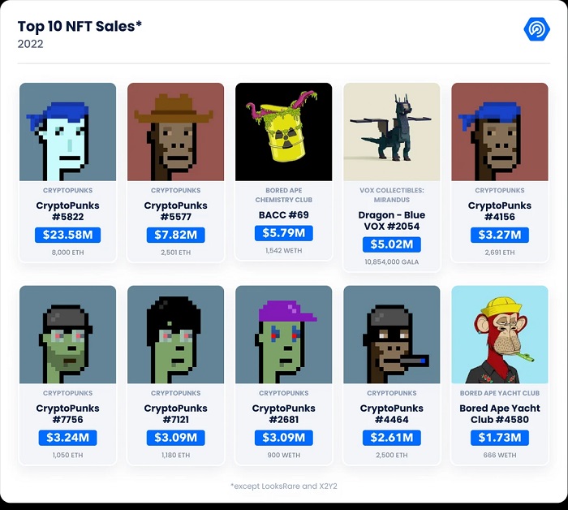Select the CryptoPunks #5577 cowboy hat image
568x510 pixels.
175,132
